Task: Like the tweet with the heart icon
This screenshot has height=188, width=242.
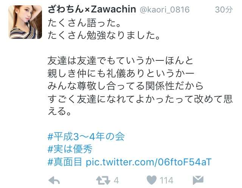Action: (x=152, y=180)
